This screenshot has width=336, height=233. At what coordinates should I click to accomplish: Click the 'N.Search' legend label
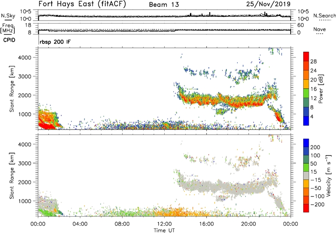[x=324, y=16]
